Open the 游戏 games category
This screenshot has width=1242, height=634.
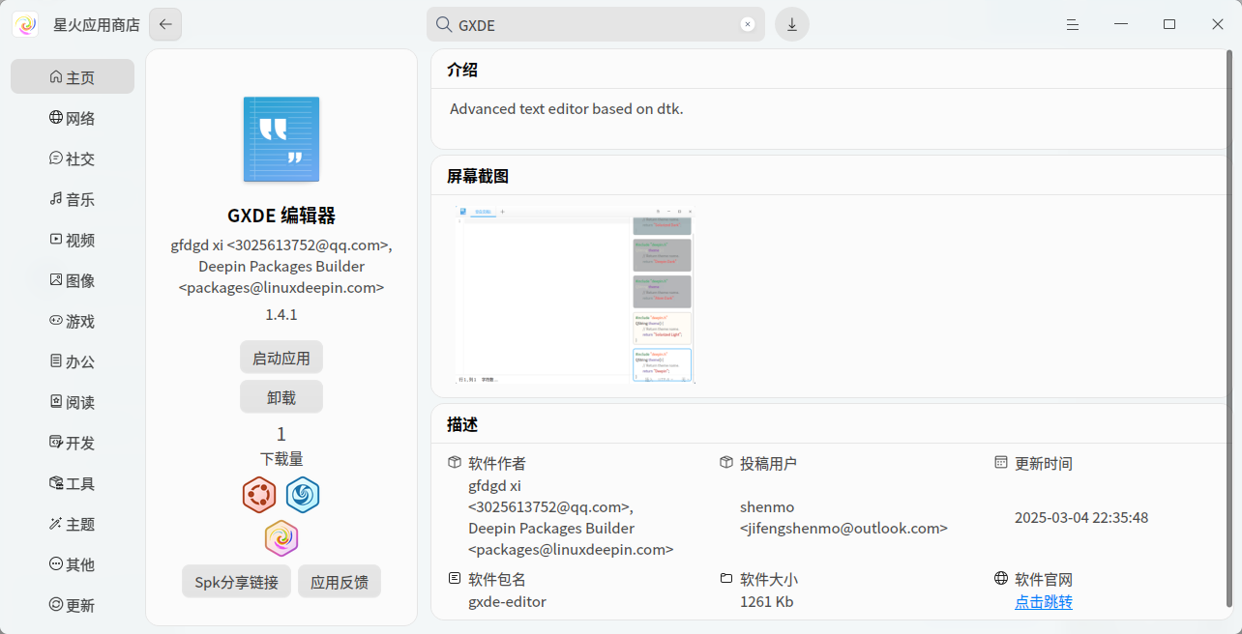(x=73, y=321)
